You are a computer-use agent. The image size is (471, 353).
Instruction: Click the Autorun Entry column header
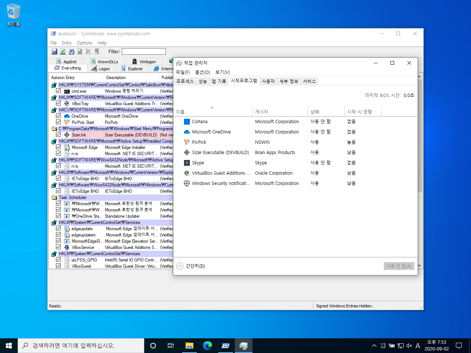tap(76, 78)
